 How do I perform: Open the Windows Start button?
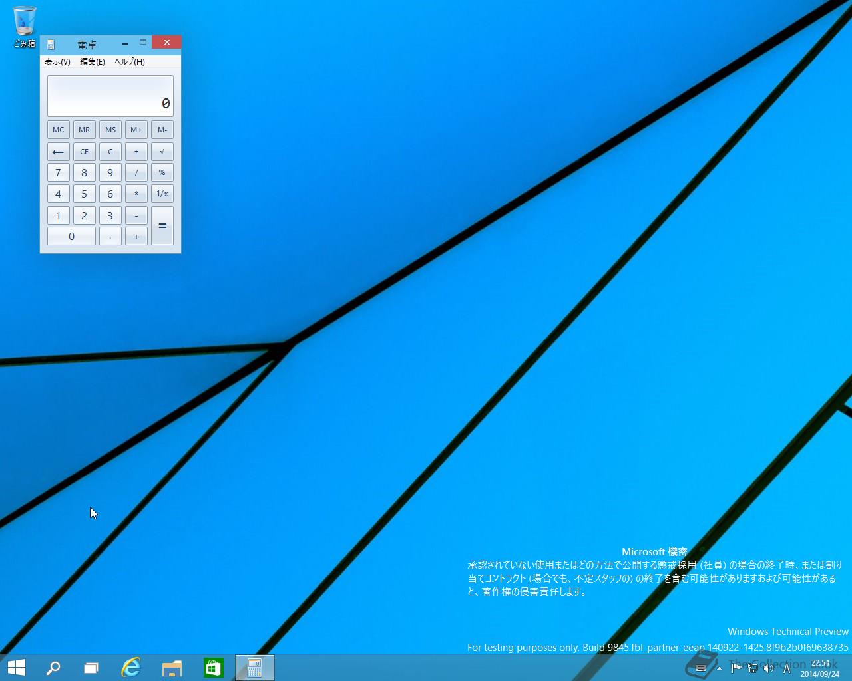coord(16,668)
